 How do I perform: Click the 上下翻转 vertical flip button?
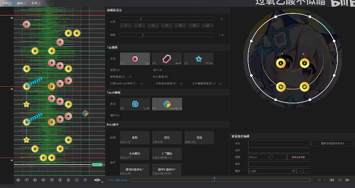tap(167, 154)
